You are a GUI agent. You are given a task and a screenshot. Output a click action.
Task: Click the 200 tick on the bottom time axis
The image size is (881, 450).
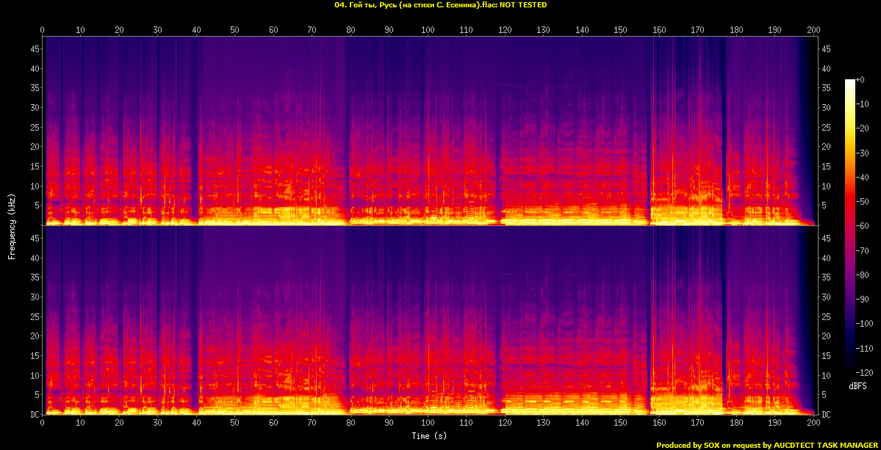[813, 423]
